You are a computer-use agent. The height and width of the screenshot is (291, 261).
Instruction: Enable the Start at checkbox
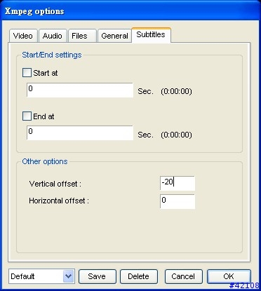coord(27,73)
